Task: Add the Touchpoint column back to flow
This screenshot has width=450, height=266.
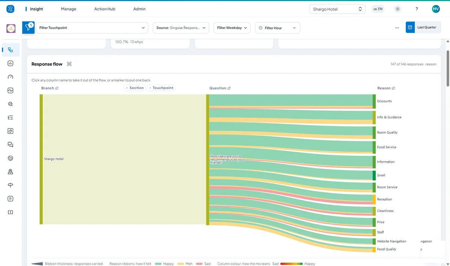Action: (161, 88)
